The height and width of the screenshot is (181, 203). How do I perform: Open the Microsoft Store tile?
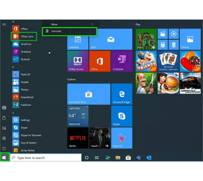tap(89, 94)
